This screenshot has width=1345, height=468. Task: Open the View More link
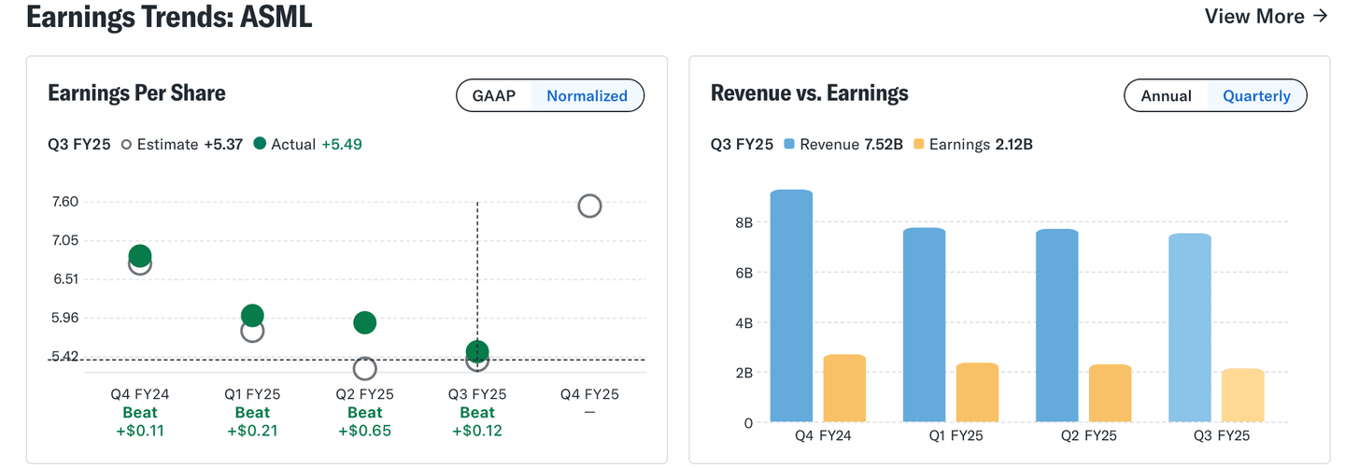coord(1266,16)
